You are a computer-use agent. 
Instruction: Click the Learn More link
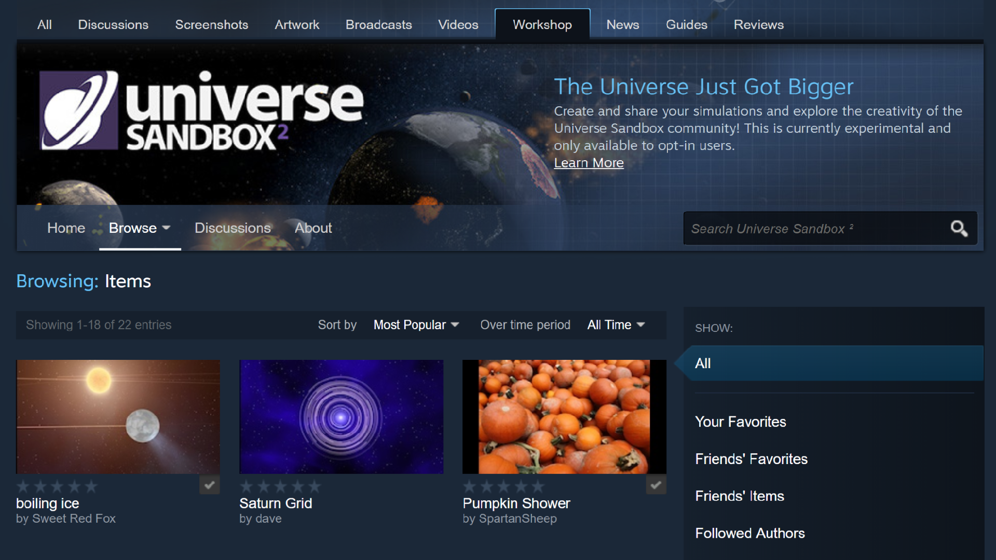point(589,163)
